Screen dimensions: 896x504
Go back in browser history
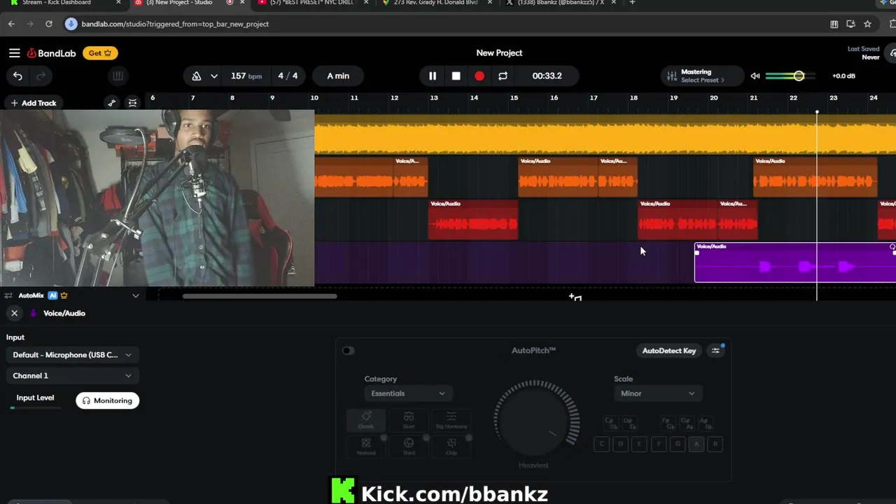tap(11, 24)
